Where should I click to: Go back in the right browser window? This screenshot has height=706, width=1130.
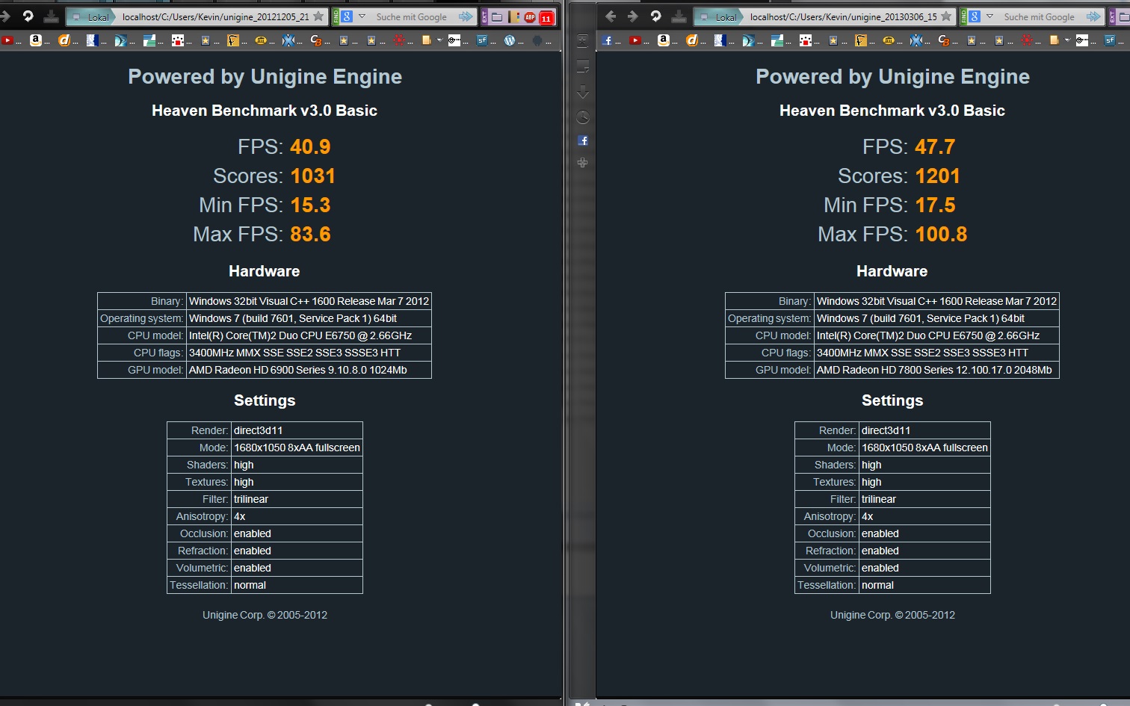point(611,16)
